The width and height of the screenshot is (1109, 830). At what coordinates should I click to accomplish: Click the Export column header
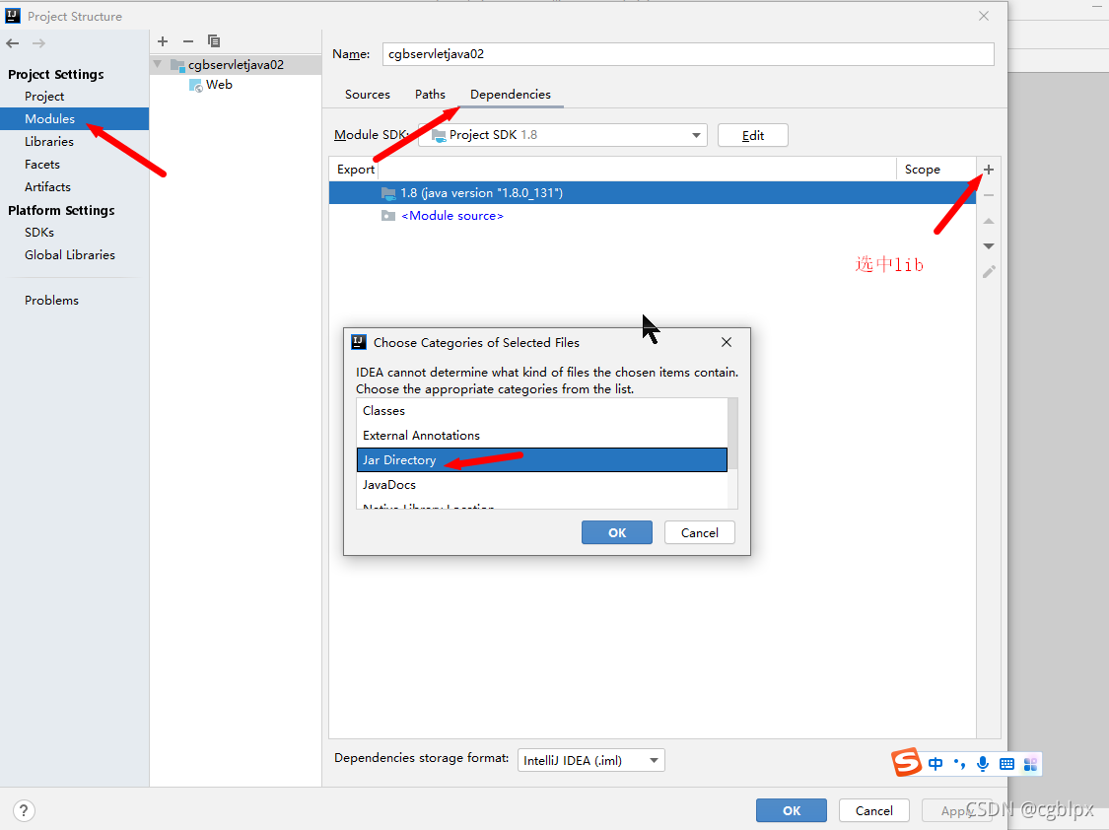point(355,170)
